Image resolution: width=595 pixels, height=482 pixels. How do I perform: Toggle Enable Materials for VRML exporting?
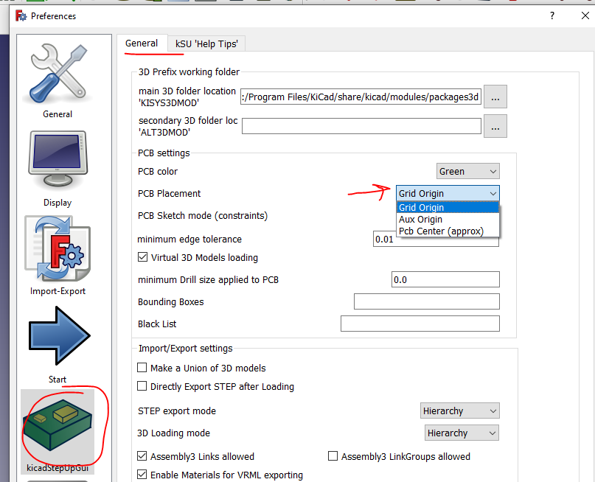click(142, 475)
